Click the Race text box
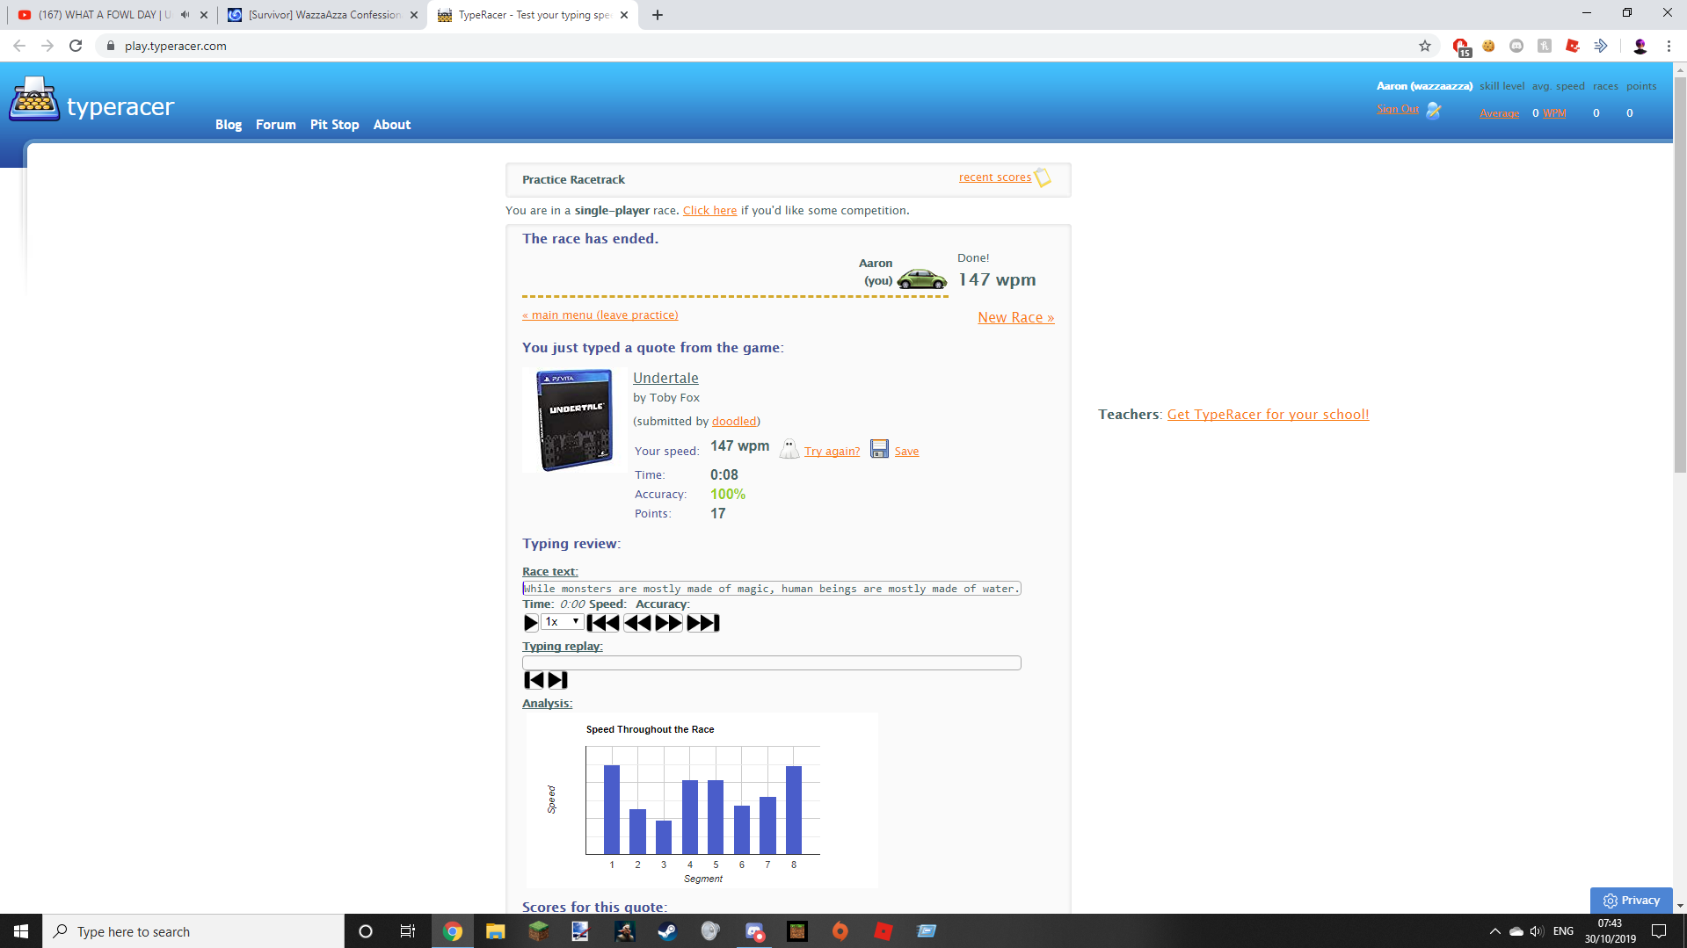This screenshot has width=1687, height=948. tap(771, 589)
